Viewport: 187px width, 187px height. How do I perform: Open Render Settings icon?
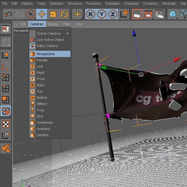pos(160,14)
